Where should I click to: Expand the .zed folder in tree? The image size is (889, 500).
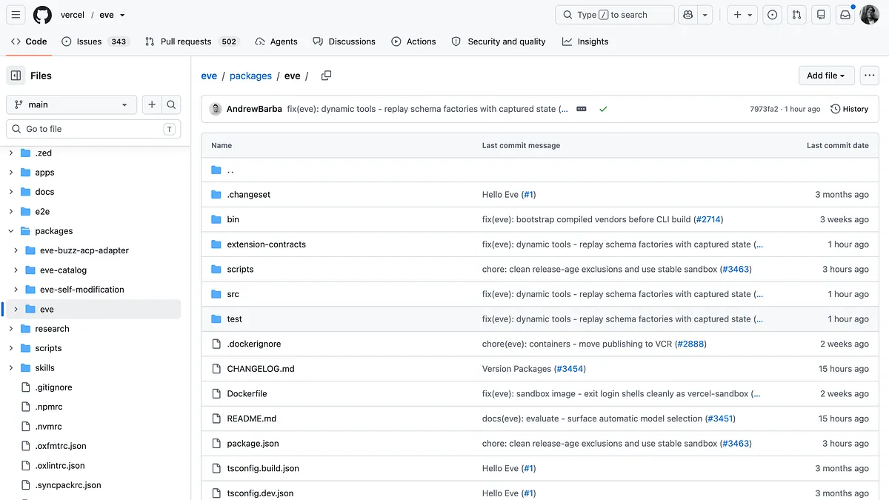click(x=11, y=153)
